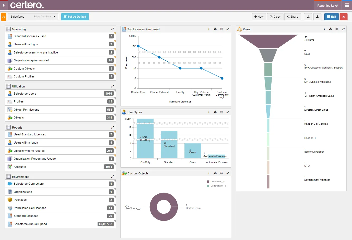Click the 'Head of IT' funnel label
The height and width of the screenshot is (240, 352).
(310, 138)
